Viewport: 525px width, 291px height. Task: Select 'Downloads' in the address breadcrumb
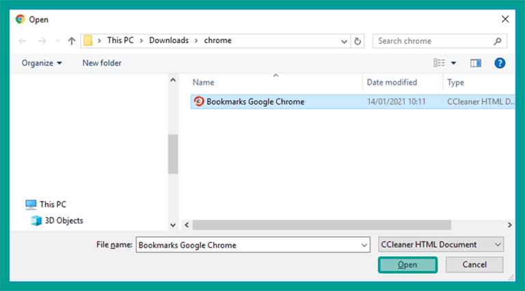click(x=169, y=40)
